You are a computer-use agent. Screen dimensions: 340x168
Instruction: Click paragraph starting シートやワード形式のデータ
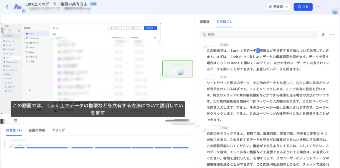[268, 101]
